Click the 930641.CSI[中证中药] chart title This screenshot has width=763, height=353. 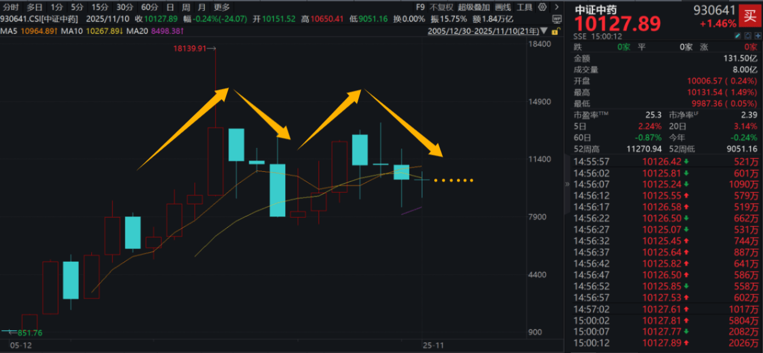coord(39,19)
